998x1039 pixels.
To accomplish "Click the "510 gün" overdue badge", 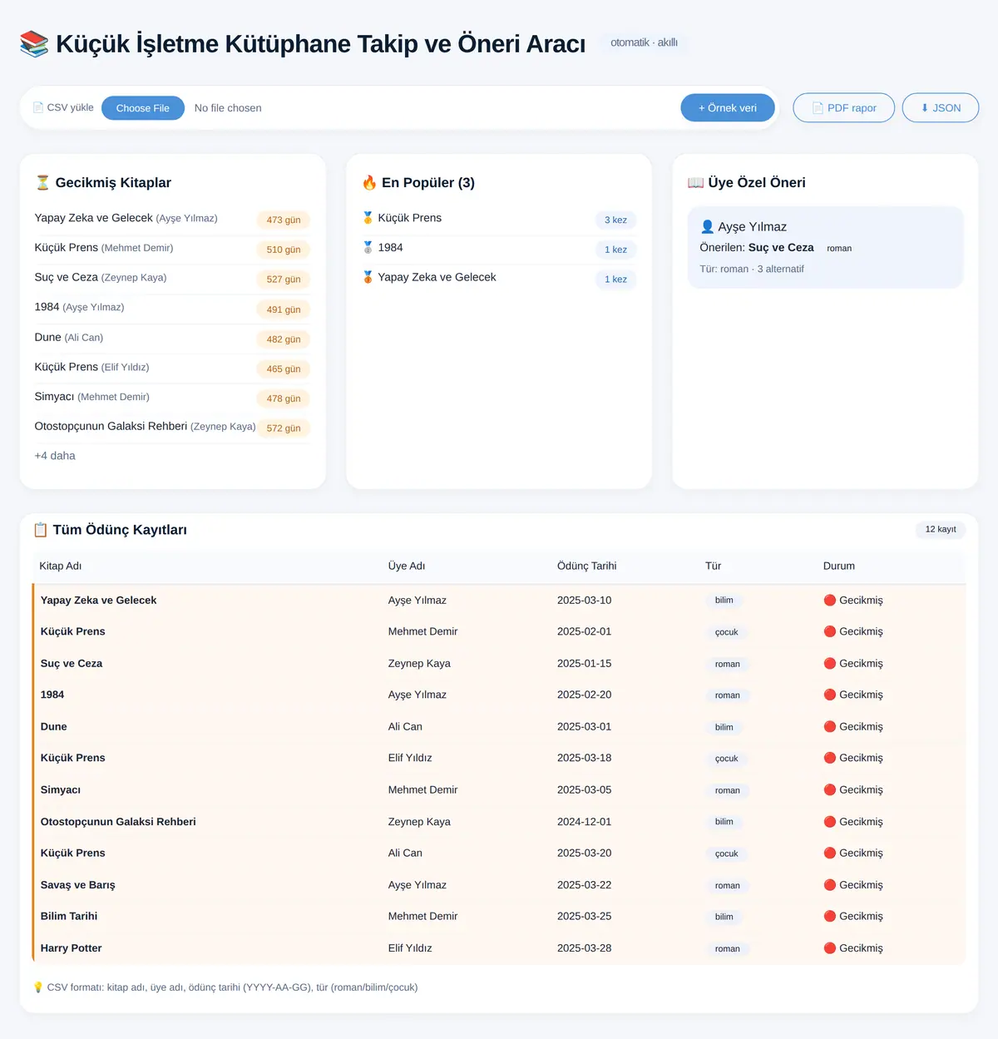I will point(284,250).
